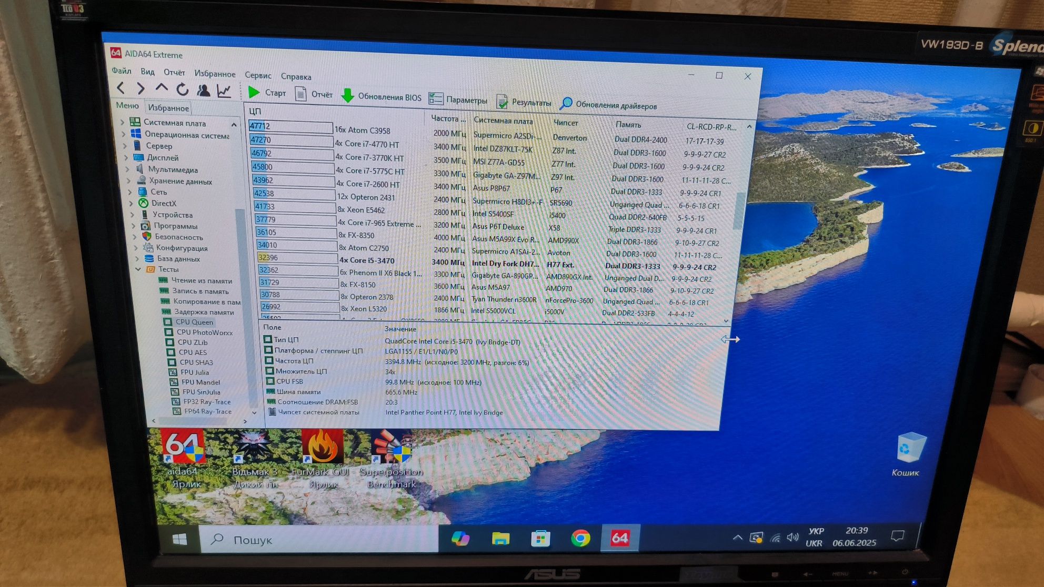
Task: Open the Справка menu
Action: (x=296, y=77)
